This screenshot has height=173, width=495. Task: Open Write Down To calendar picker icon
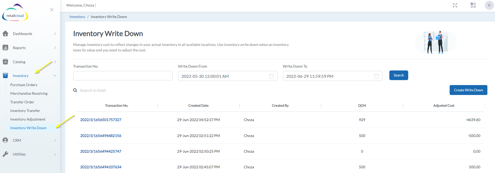(x=376, y=76)
